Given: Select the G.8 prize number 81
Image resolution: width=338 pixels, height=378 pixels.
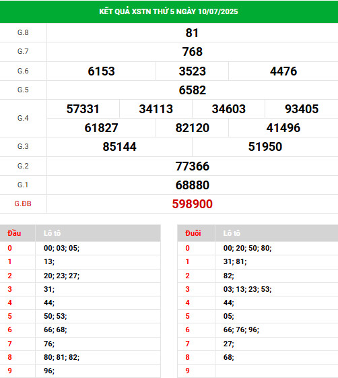Looking at the screenshot, I should [192, 33].
